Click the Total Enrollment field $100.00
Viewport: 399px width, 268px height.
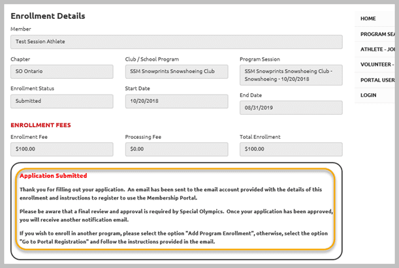[291, 149]
